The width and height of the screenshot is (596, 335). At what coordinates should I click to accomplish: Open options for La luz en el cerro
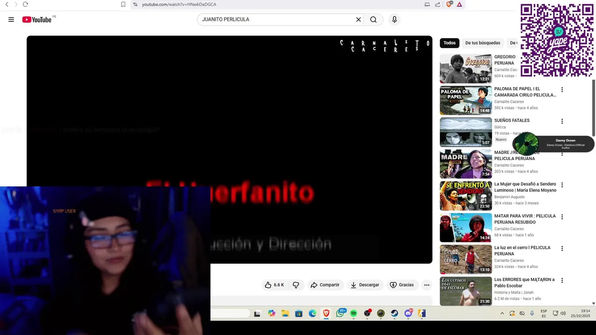tap(562, 248)
